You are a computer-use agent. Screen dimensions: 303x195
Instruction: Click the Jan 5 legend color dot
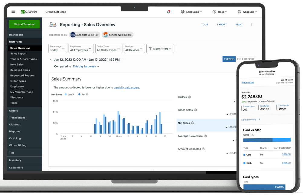[66, 94]
